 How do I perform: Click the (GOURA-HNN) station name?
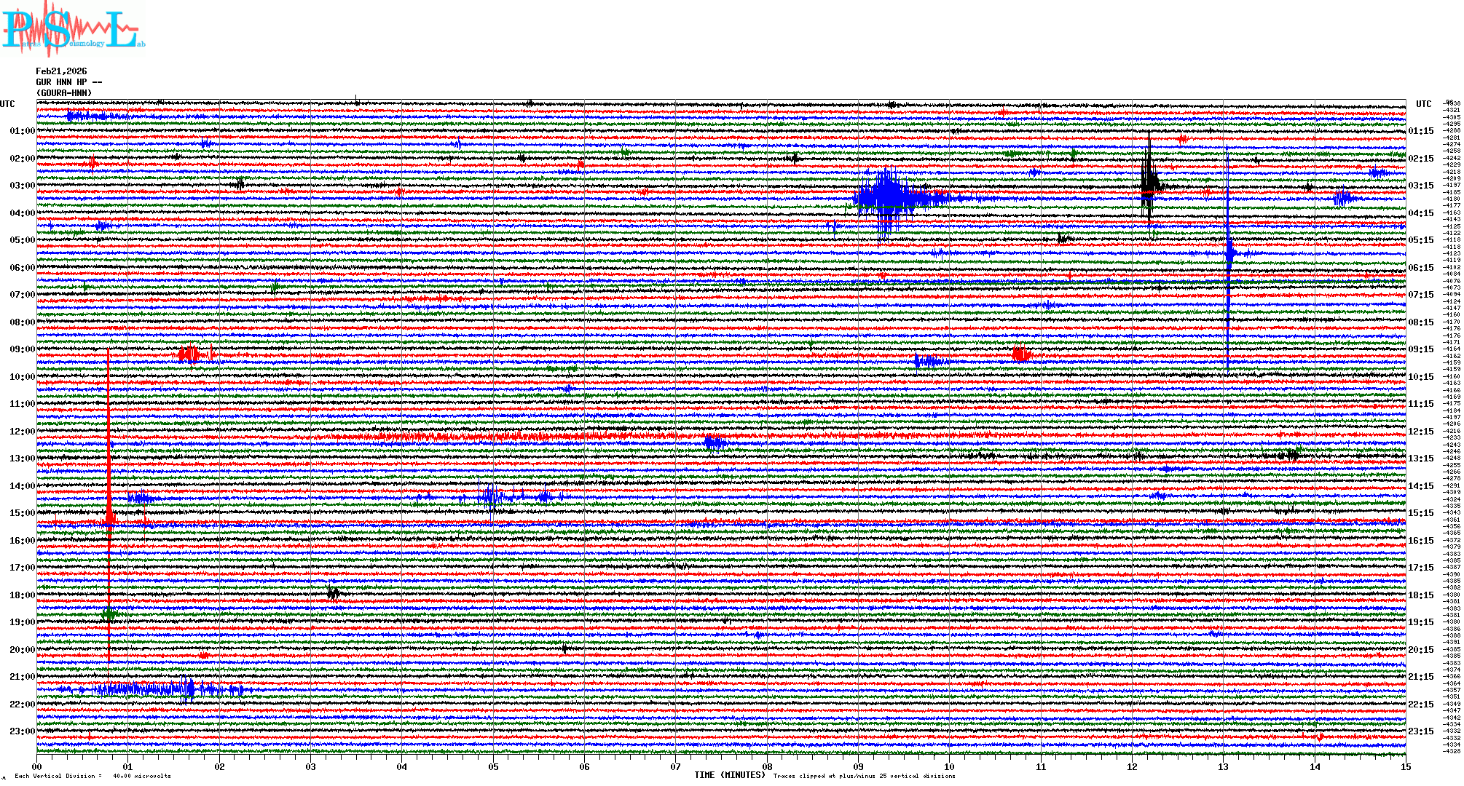pos(64,93)
